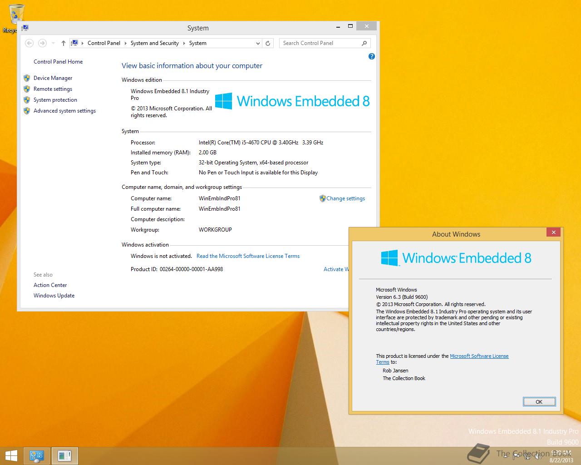This screenshot has height=465, width=581.
Task: Click the Search Control Panel field
Action: point(320,43)
